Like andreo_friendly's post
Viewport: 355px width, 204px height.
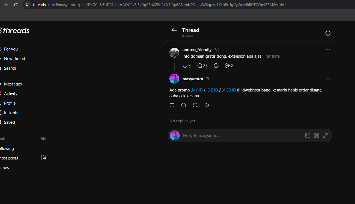(x=185, y=66)
